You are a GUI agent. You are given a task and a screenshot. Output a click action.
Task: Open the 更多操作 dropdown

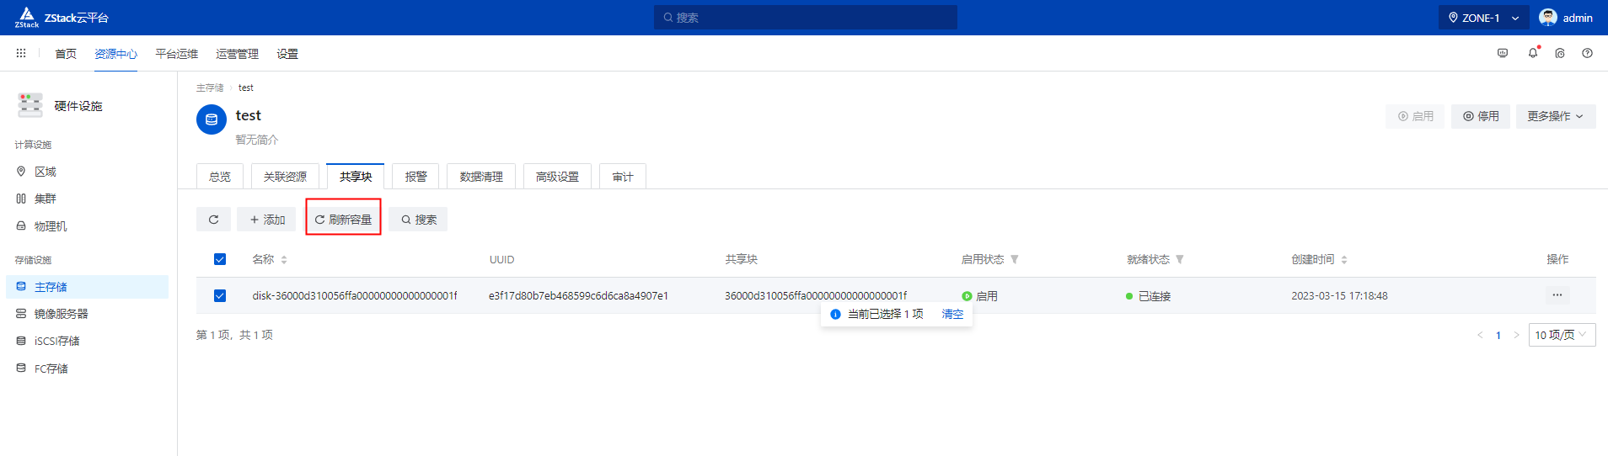(1555, 116)
